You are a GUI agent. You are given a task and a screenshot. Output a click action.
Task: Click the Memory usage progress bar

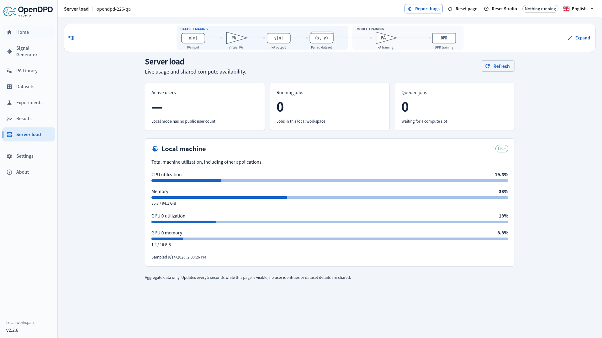[x=330, y=197]
